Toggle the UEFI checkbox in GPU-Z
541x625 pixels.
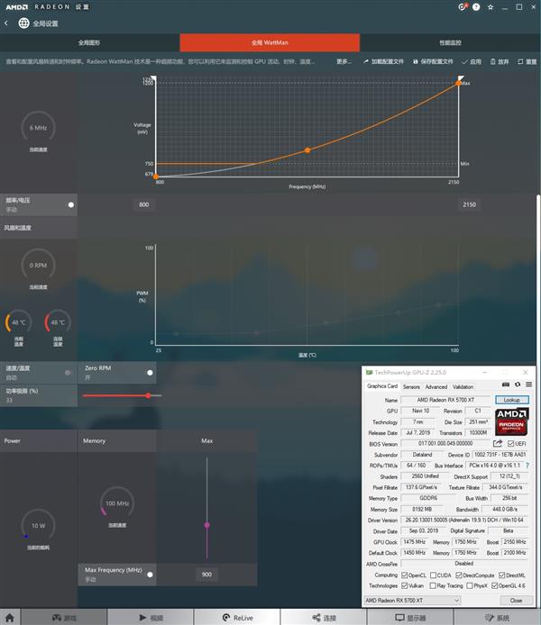[510, 443]
